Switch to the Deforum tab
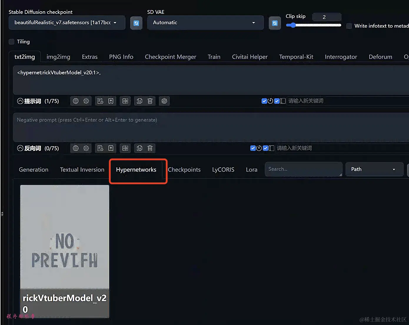Image resolution: width=409 pixels, height=325 pixels. [380, 57]
